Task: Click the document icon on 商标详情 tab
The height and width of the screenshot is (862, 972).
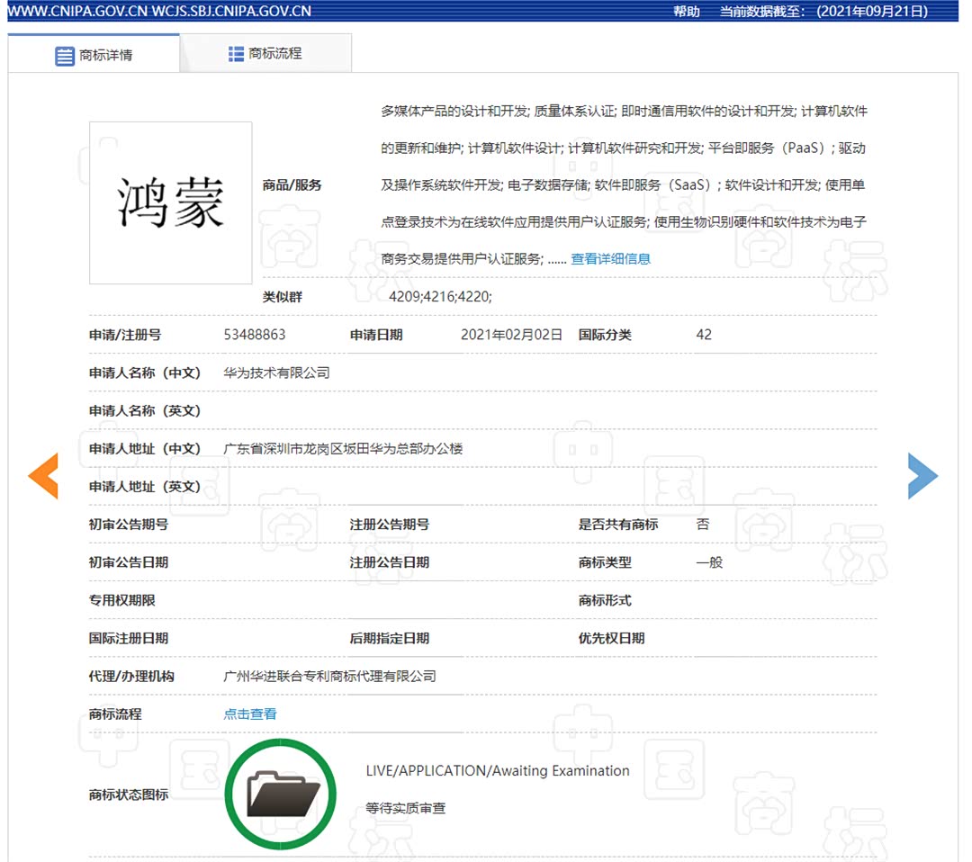Action: pos(64,55)
